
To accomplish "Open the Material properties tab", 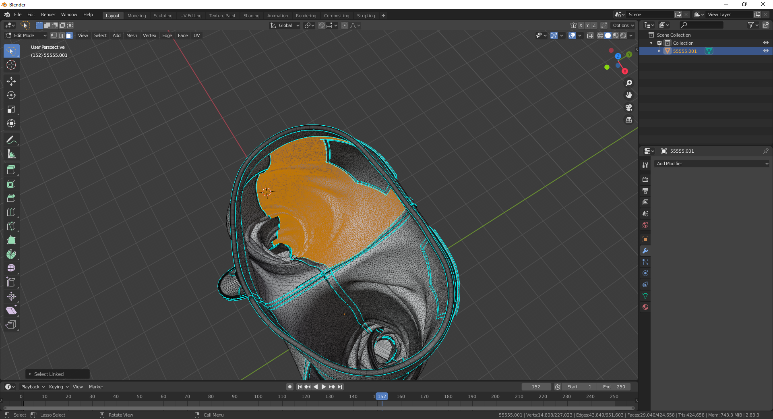I will tap(645, 307).
